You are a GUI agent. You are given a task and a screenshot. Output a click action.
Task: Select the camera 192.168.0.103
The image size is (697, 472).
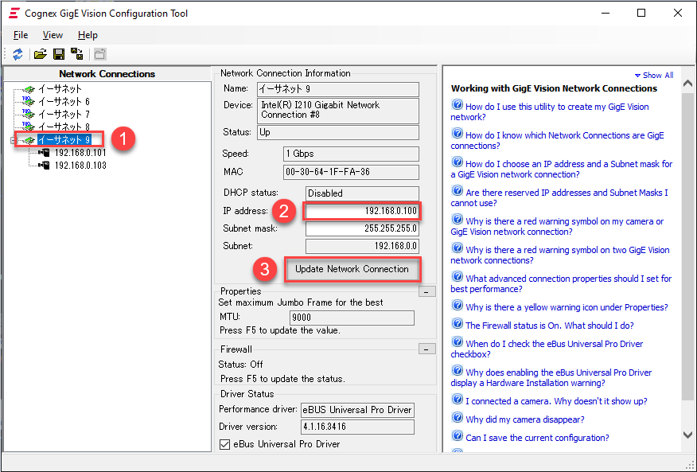pos(80,166)
